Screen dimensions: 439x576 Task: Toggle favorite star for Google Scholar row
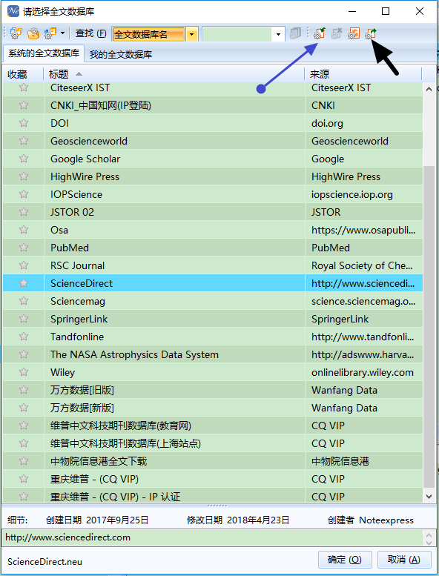coord(24,159)
